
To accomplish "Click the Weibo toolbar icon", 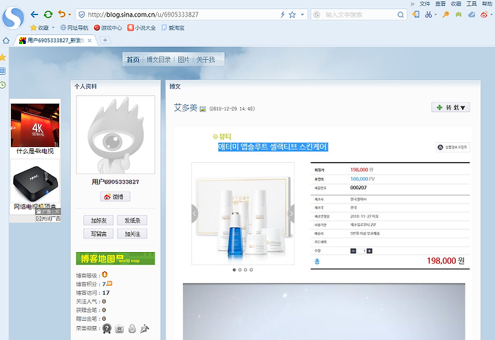I will (484, 14).
